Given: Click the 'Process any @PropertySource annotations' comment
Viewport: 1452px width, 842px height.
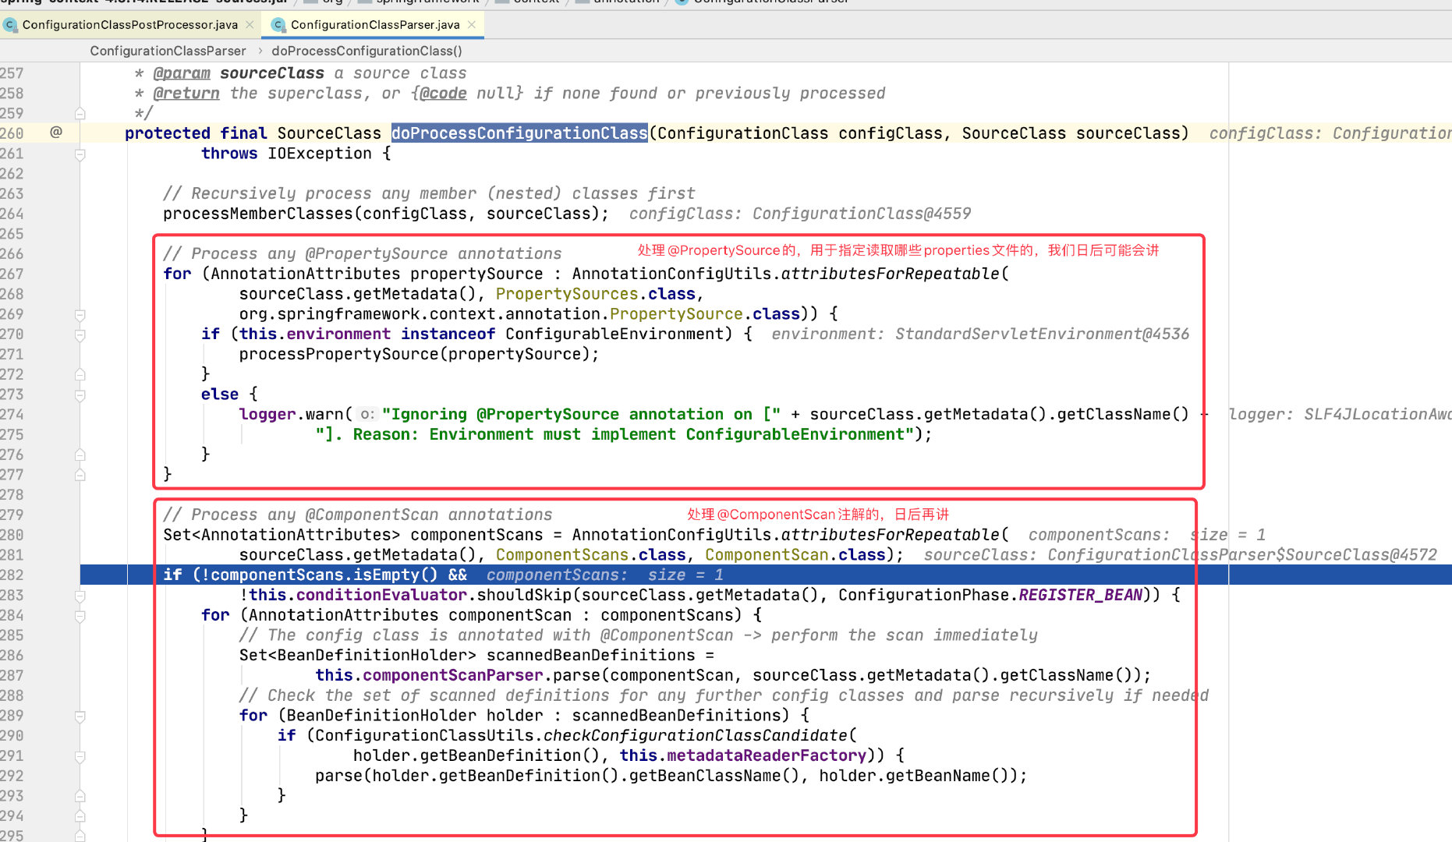Looking at the screenshot, I should pyautogui.click(x=363, y=254).
